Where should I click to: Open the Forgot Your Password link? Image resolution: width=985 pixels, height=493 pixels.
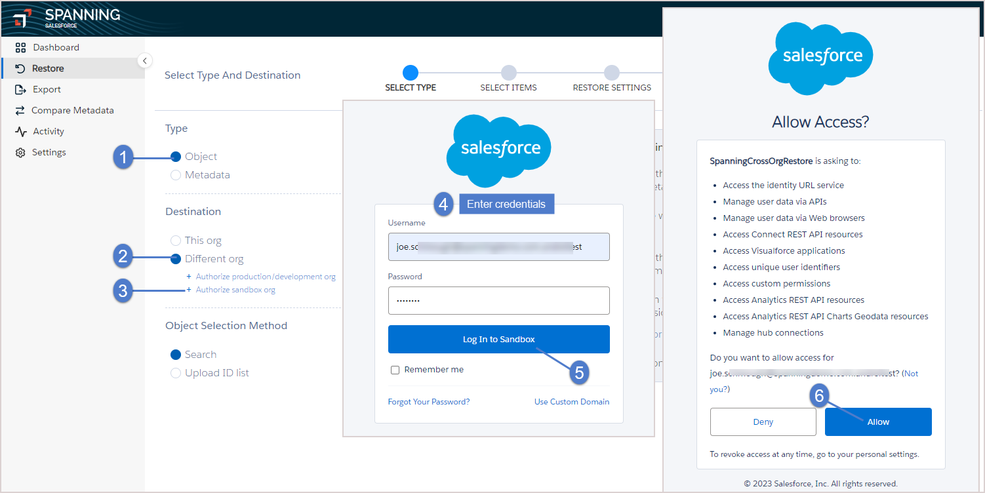[x=429, y=402]
